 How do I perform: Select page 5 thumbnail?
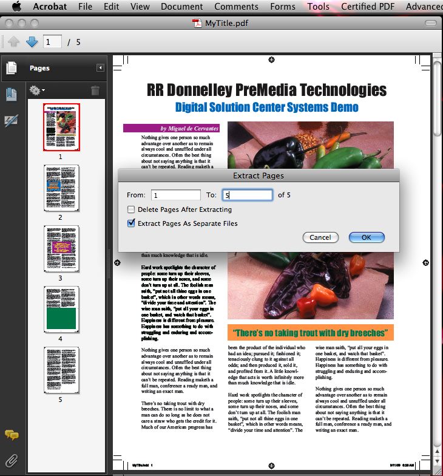click(x=61, y=370)
